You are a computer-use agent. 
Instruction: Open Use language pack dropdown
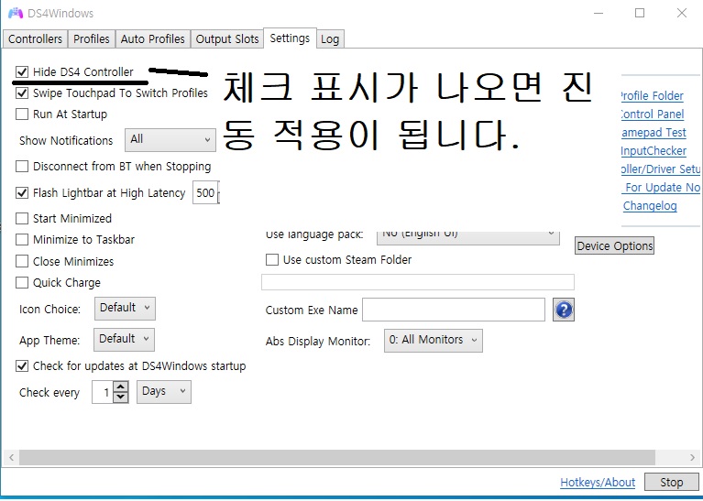tap(468, 237)
